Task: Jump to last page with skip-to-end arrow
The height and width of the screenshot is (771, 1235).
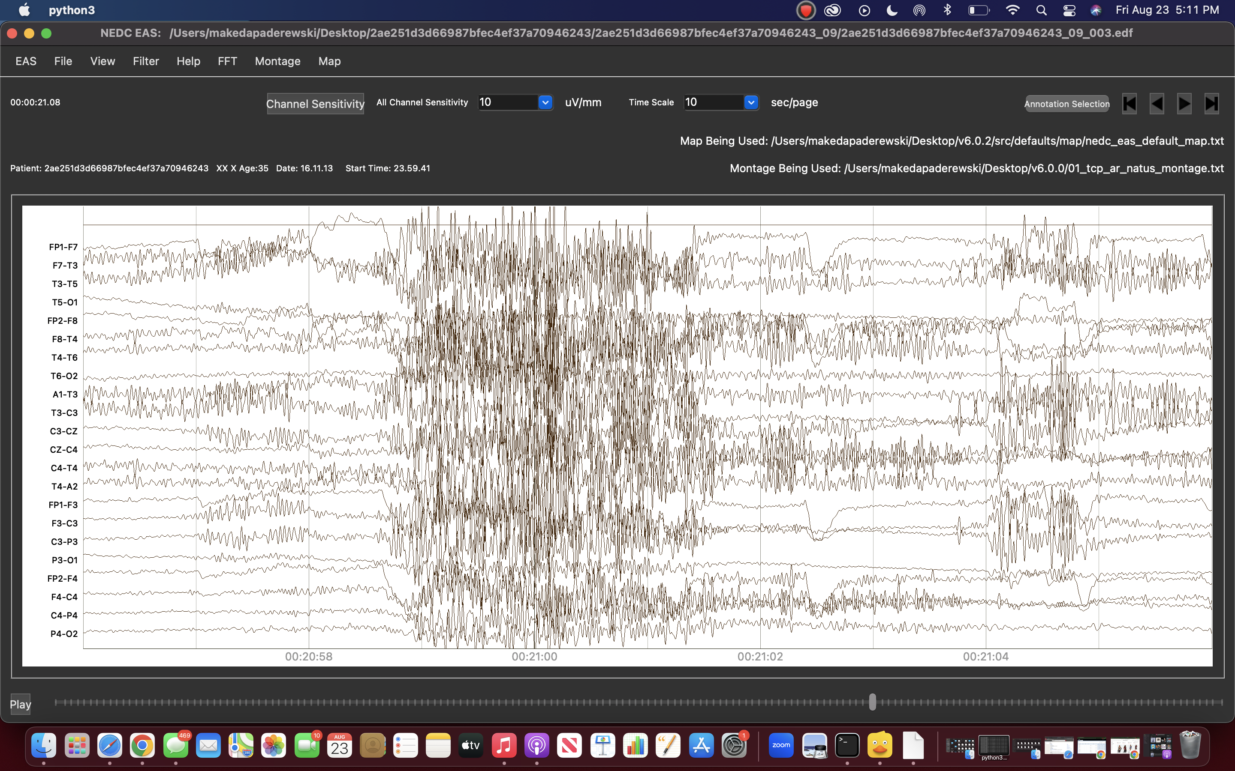Action: (1211, 104)
